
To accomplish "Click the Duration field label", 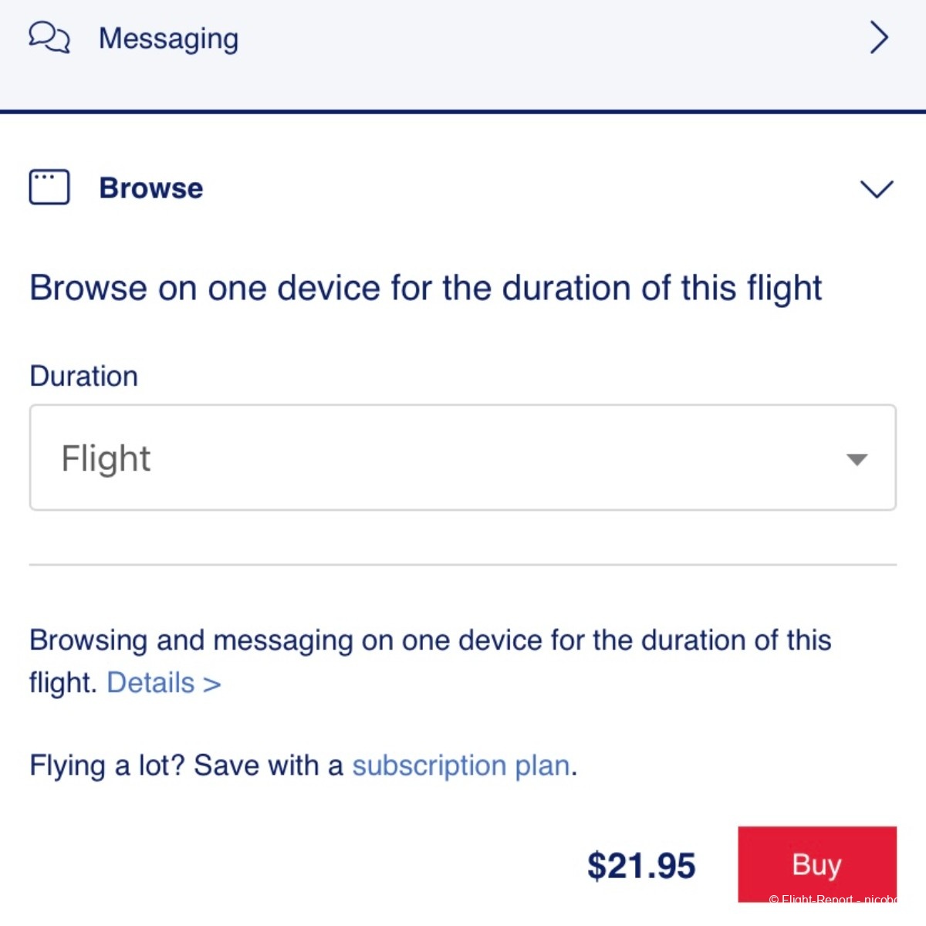I will (83, 377).
